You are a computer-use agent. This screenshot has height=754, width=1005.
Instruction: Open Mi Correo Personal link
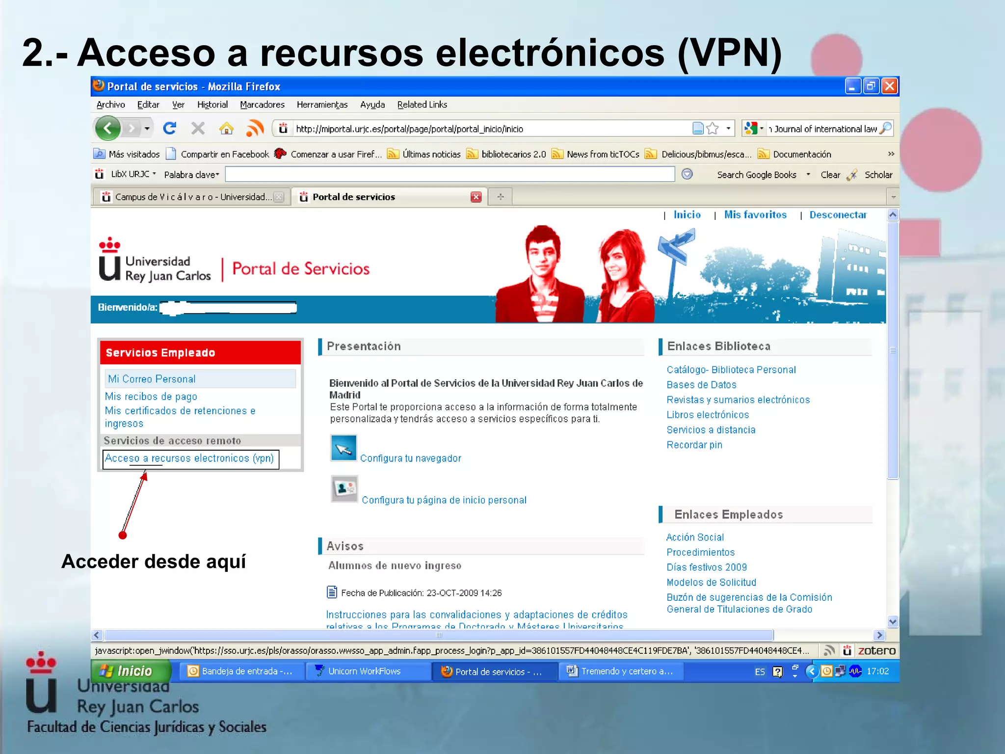152,379
